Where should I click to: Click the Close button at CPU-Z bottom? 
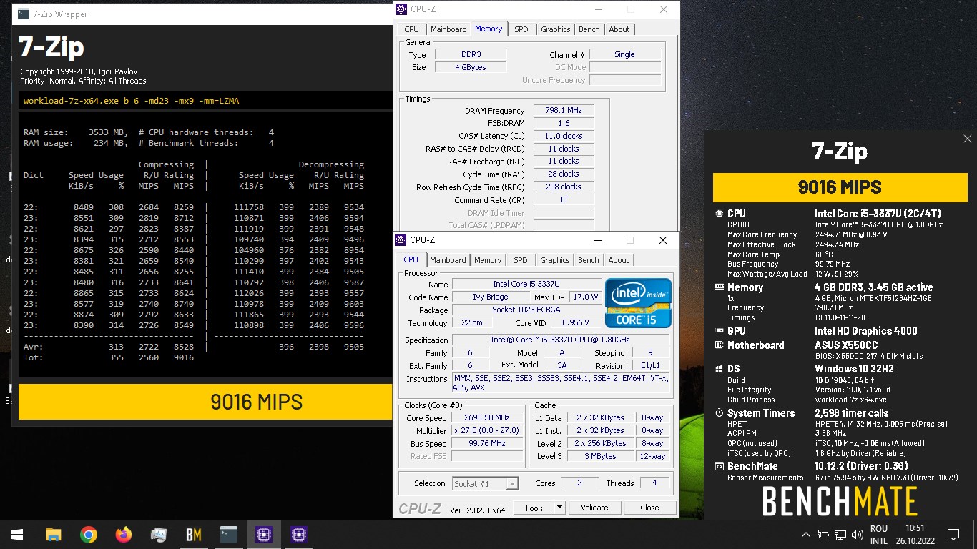click(x=649, y=508)
